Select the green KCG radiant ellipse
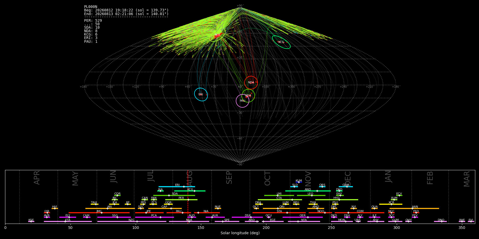Viewport: 479px width, 239px height. pos(281,42)
